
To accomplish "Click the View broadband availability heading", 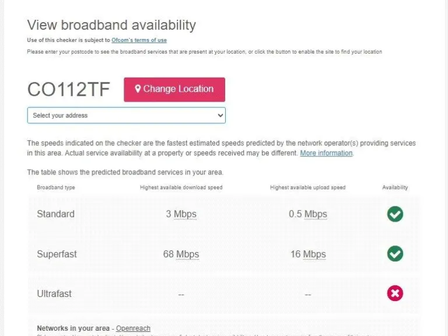I will 111,25.
